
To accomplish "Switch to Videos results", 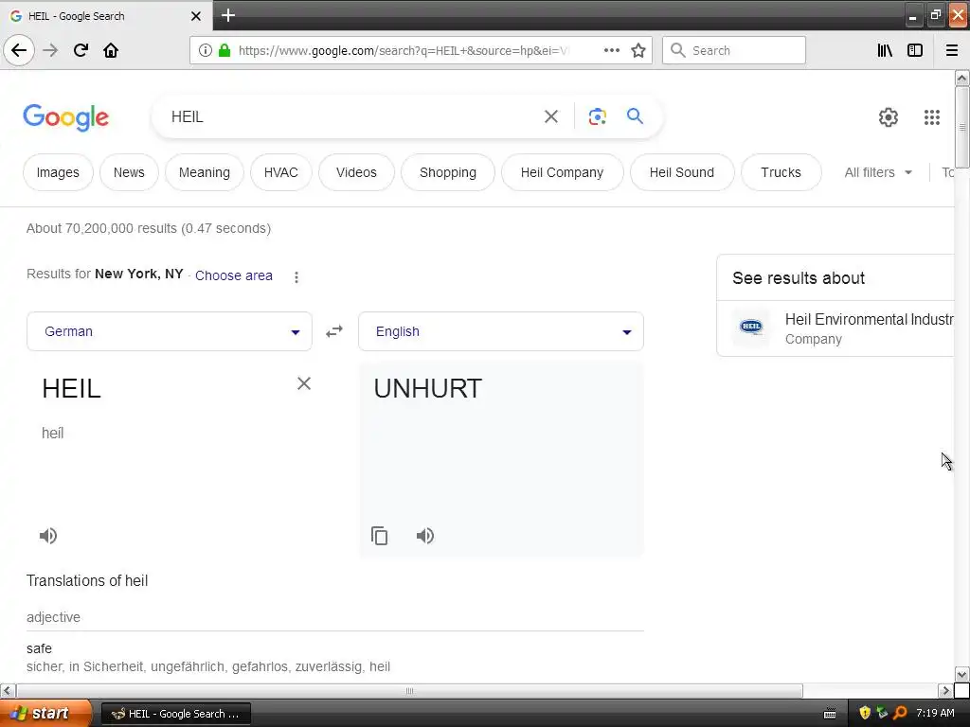I will point(356,172).
